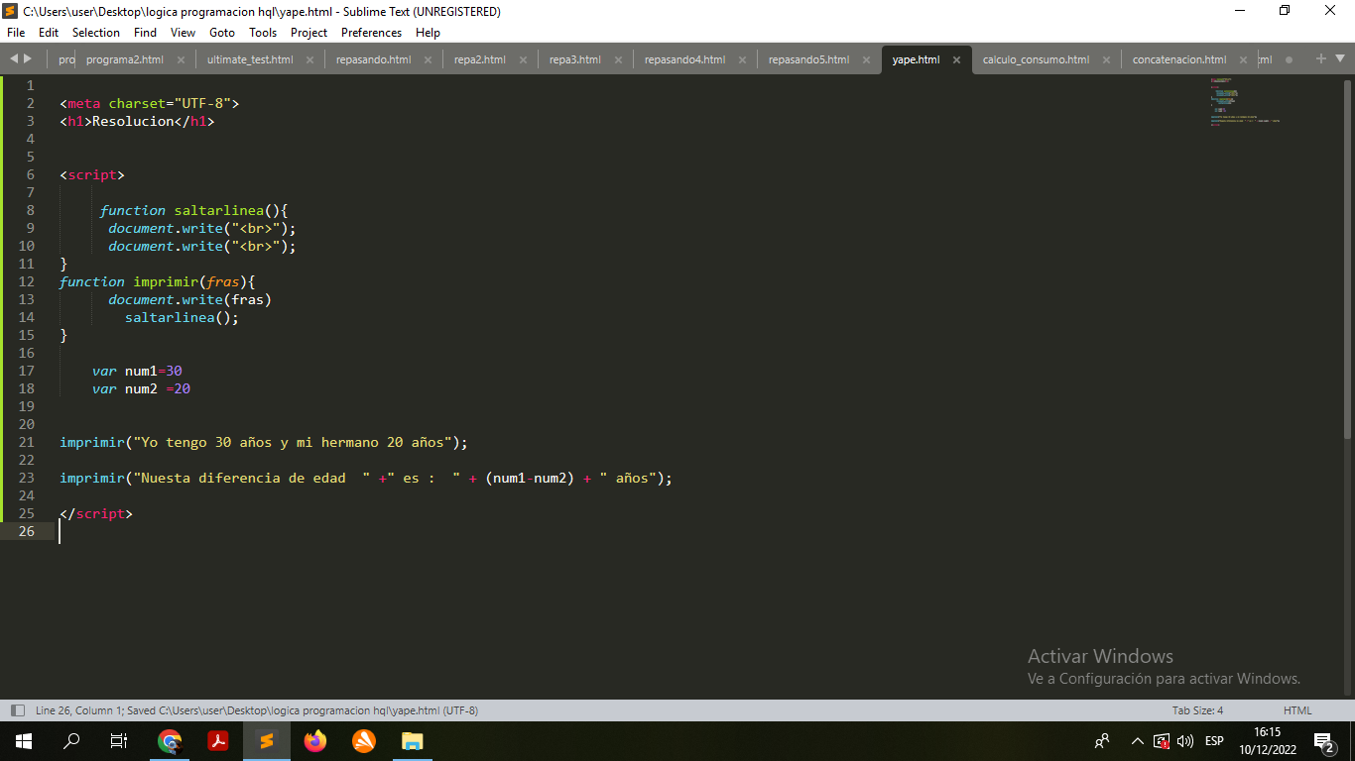The height and width of the screenshot is (761, 1355).
Task: Switch ESP keyboard language indicator
Action: point(1214,741)
